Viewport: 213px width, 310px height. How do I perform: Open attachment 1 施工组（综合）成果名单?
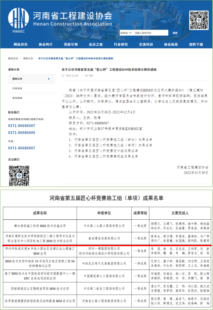pyautogui.click(x=111, y=140)
